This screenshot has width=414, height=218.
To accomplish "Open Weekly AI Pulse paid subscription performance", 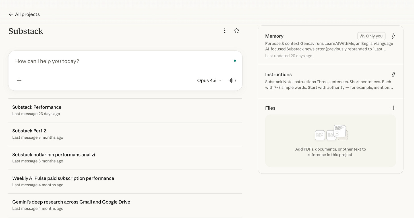I will click(x=125, y=181).
